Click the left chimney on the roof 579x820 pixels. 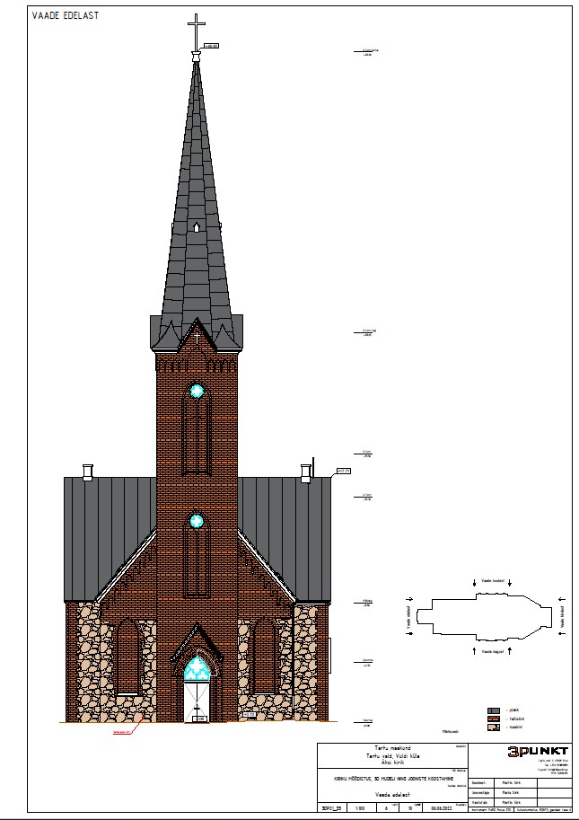87,471
